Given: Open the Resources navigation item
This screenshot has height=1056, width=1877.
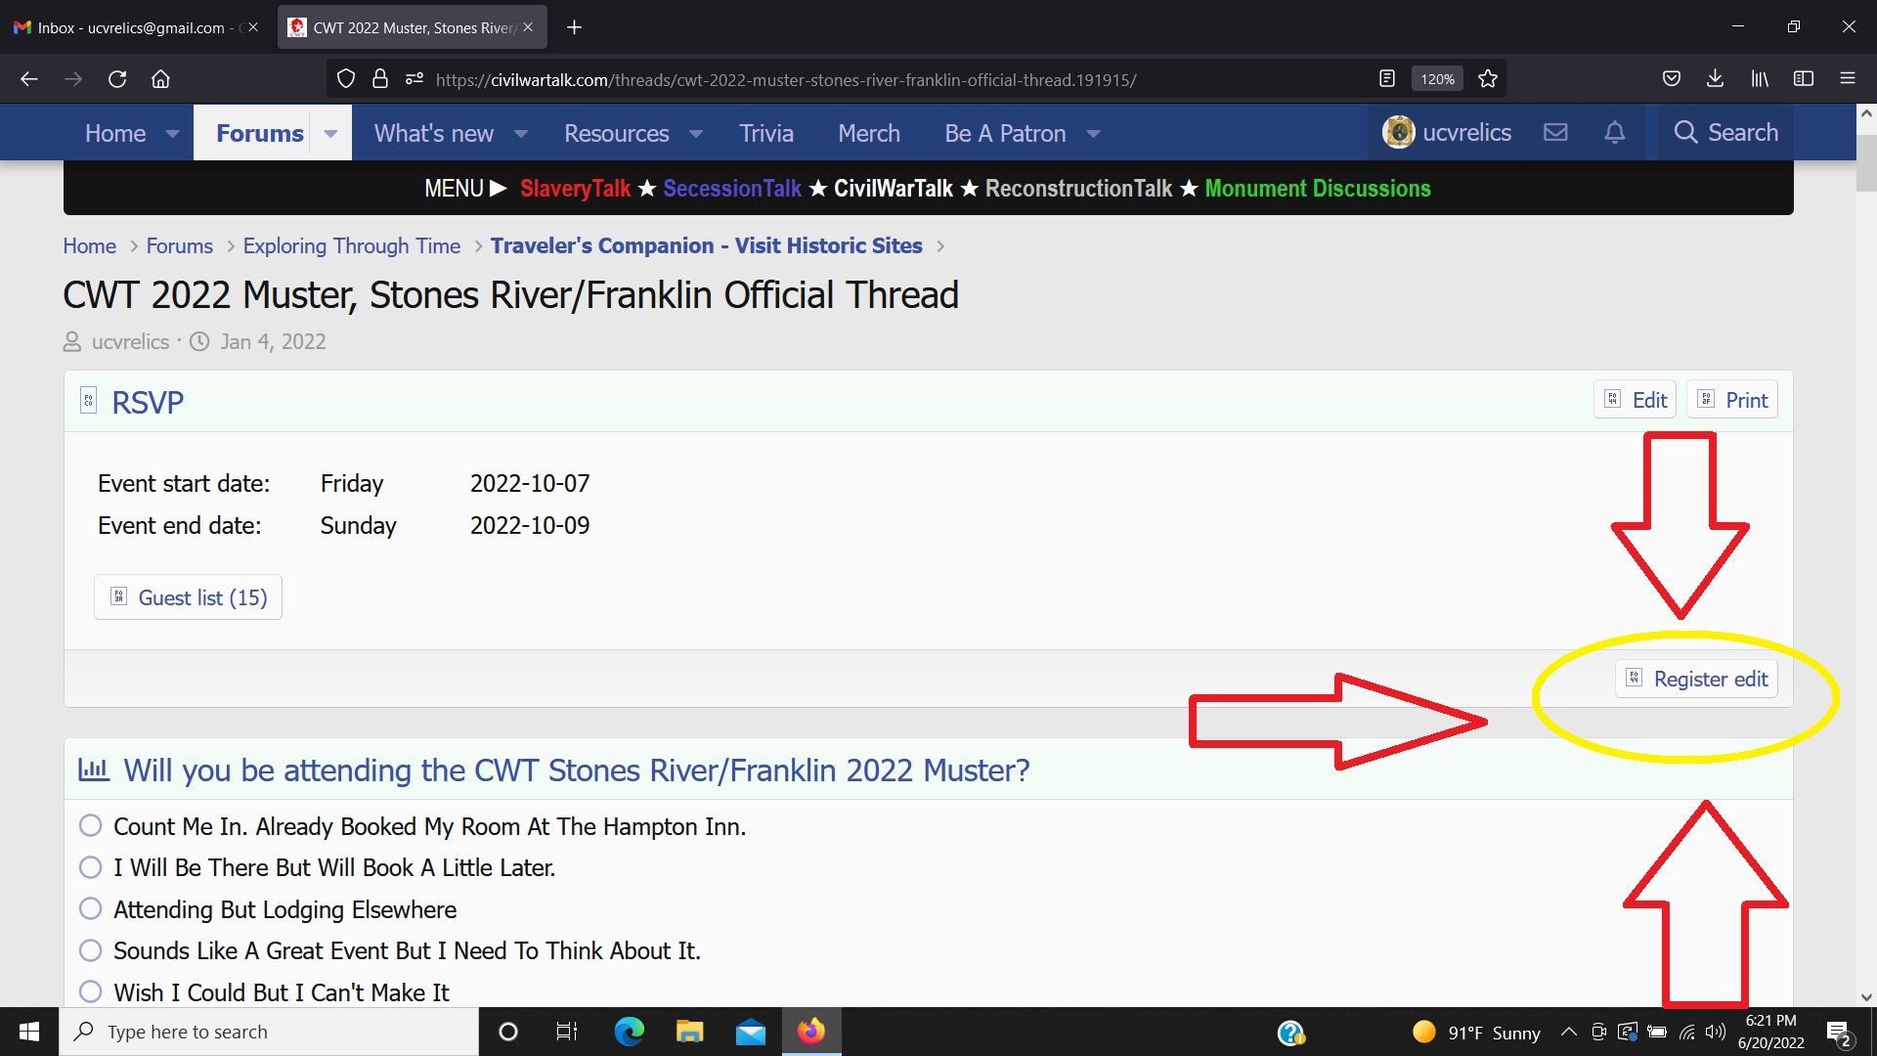Looking at the screenshot, I should pos(616,133).
